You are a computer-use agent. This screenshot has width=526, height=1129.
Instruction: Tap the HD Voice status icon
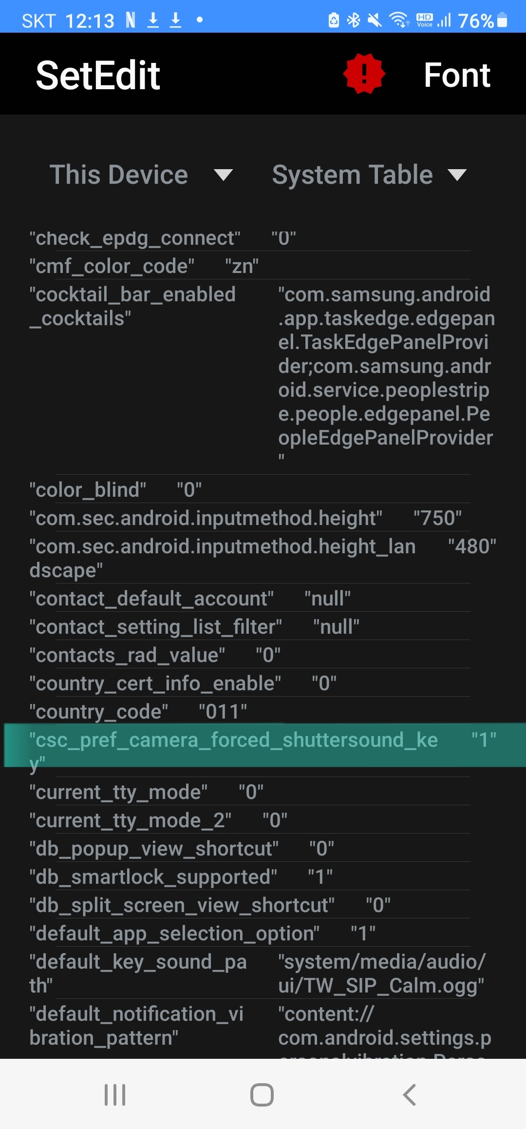pyautogui.click(x=425, y=20)
